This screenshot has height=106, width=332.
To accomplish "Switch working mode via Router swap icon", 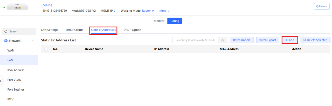I will click(153, 11).
